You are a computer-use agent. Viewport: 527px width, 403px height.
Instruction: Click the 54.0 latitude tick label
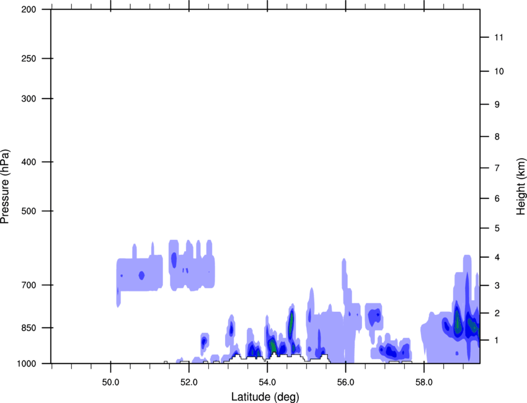(267, 382)
